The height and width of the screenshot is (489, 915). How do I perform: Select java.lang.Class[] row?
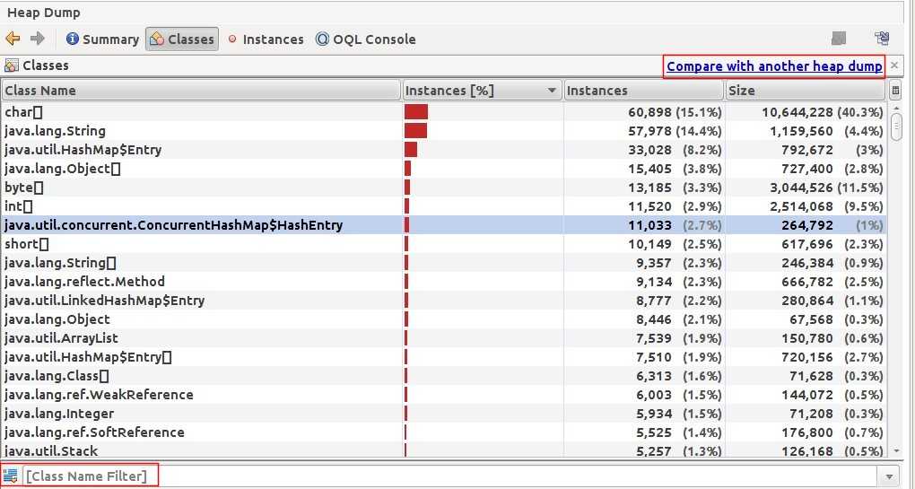[443, 376]
